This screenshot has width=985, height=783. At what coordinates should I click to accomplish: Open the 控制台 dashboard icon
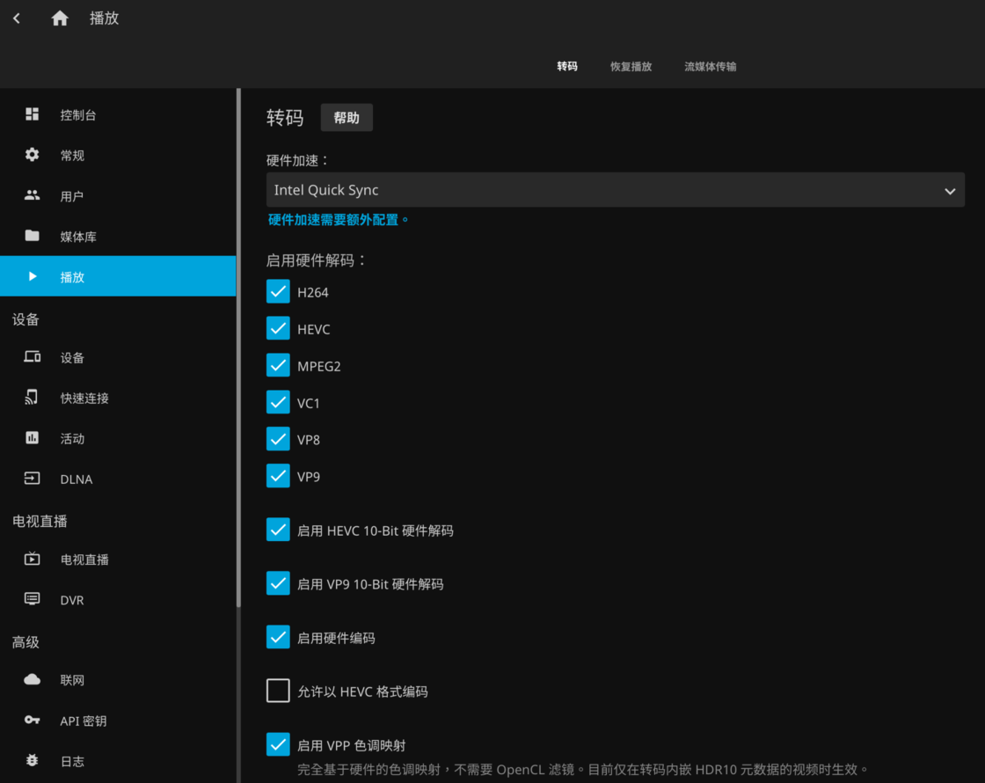coord(33,114)
